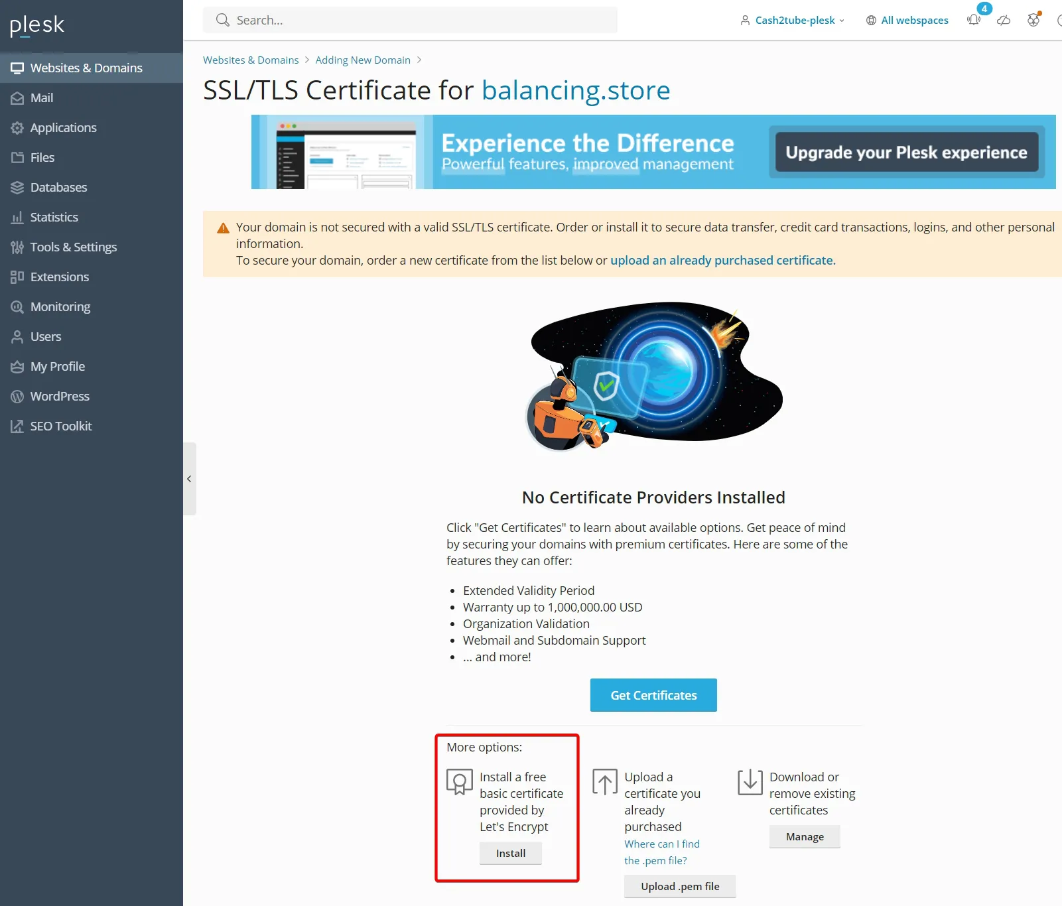The image size is (1062, 906).
Task: Click Install for Let's Encrypt certificate
Action: (x=511, y=854)
